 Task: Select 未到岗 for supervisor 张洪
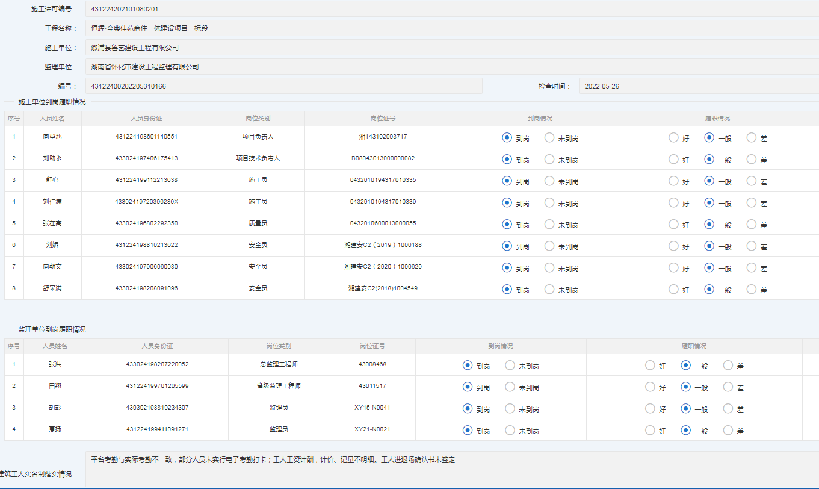[x=510, y=365]
